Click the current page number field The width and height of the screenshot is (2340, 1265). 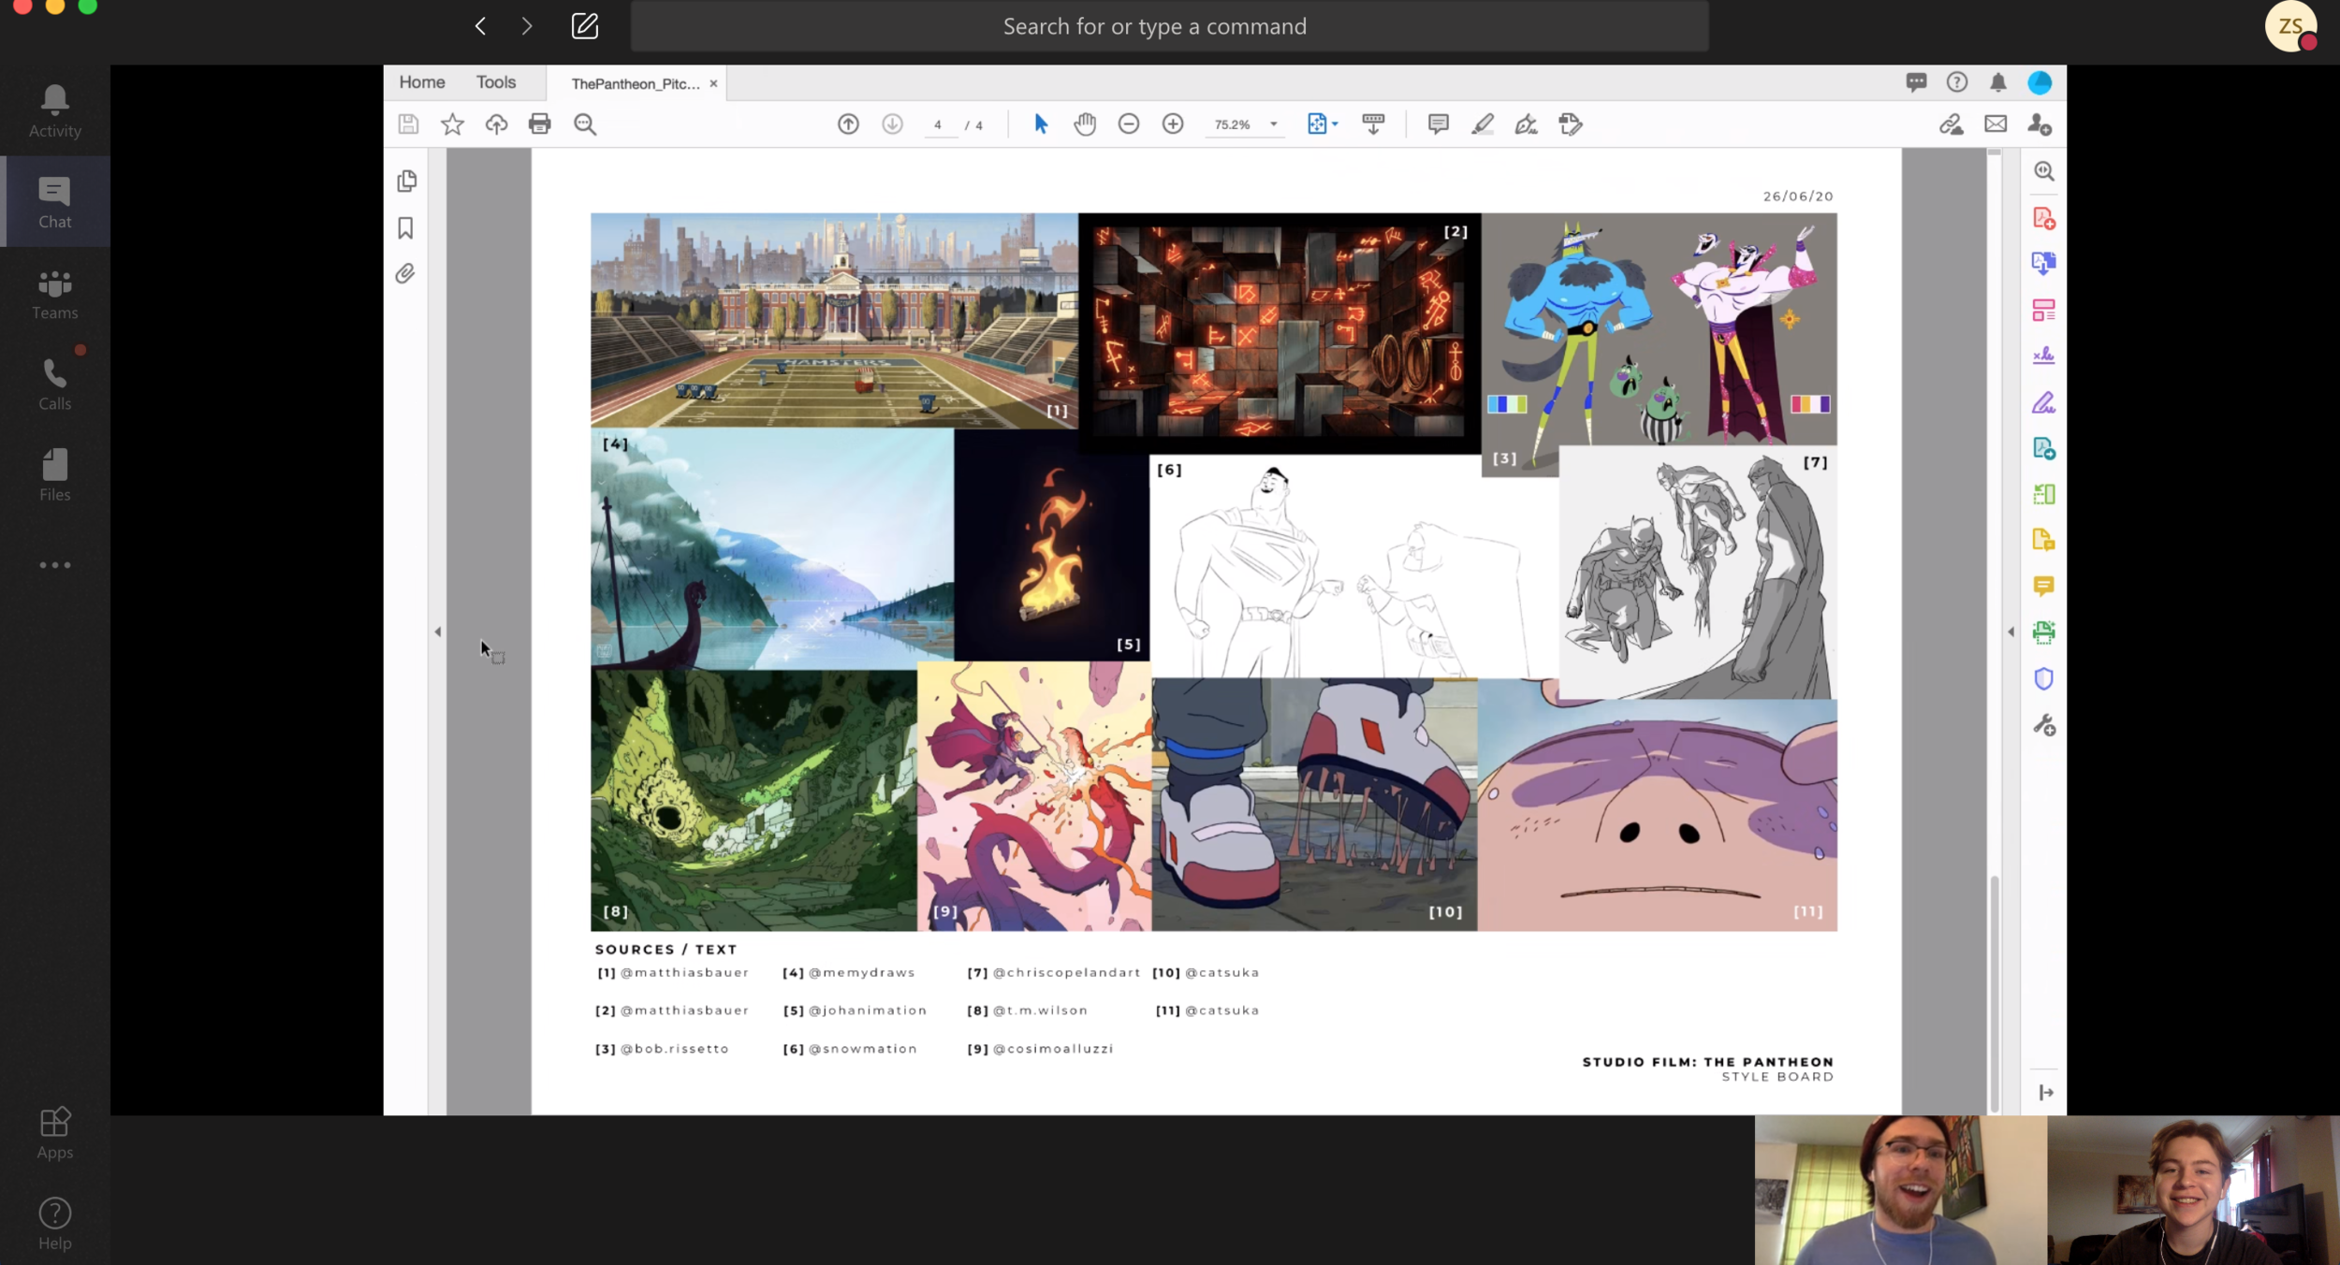[x=938, y=124]
